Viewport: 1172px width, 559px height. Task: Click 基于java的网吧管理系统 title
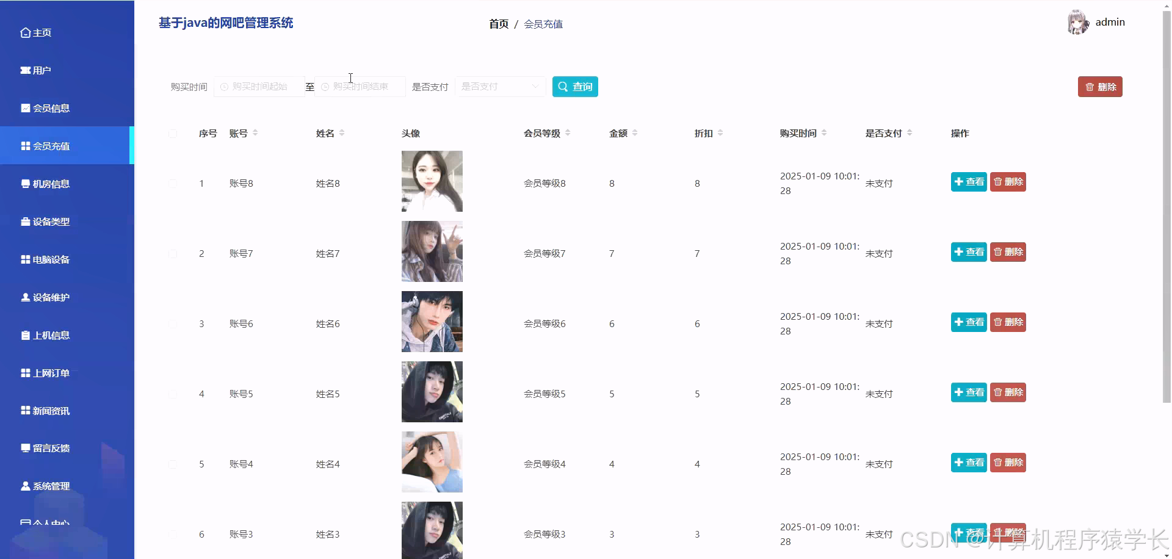pos(226,23)
